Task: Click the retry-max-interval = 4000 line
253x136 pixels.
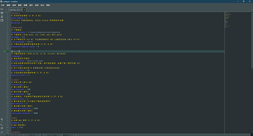Action: [x=25, y=113]
